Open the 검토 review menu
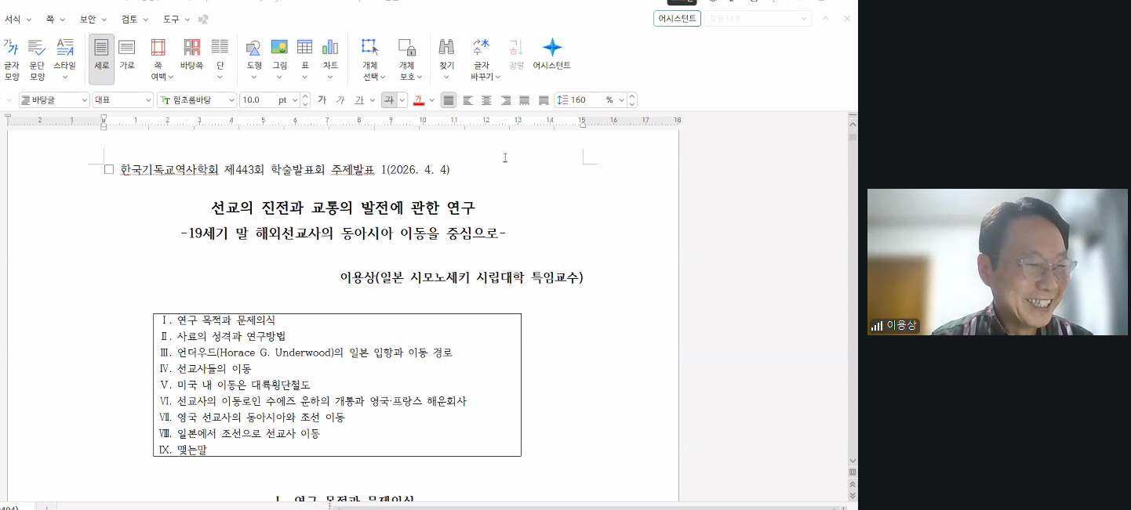The width and height of the screenshot is (1131, 510). [134, 19]
